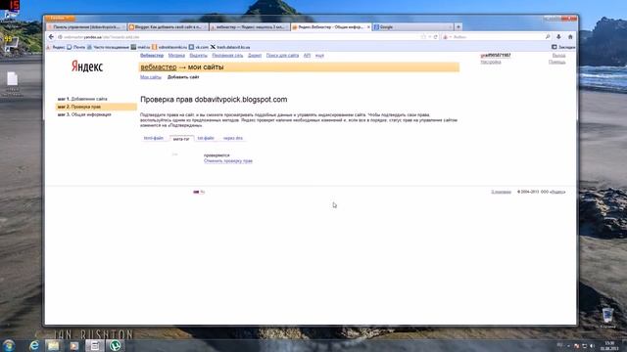Click the Яндекс logo
Image resolution: width=627 pixels, height=352 pixels.
(87, 66)
